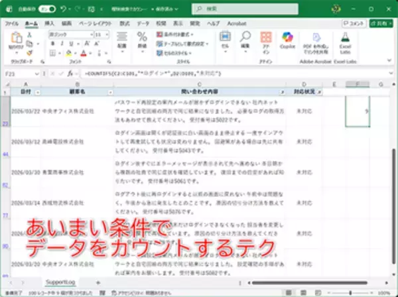Switch to the 数式 tab
The image size is (398, 297).
pyautogui.click(x=125, y=24)
